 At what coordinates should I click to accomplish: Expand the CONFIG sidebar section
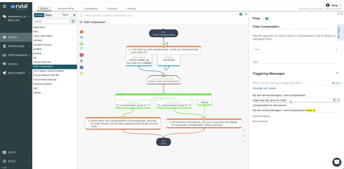(x=16, y=64)
